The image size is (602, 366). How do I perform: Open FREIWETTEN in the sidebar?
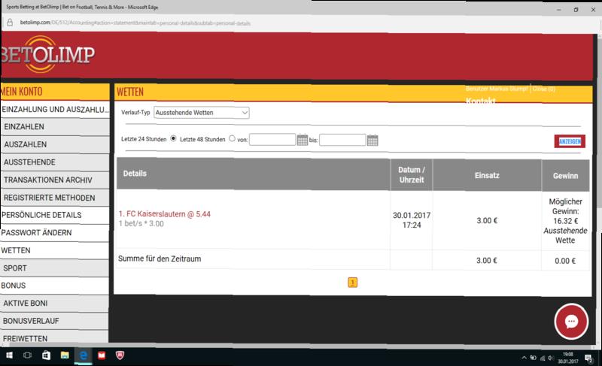55,337
